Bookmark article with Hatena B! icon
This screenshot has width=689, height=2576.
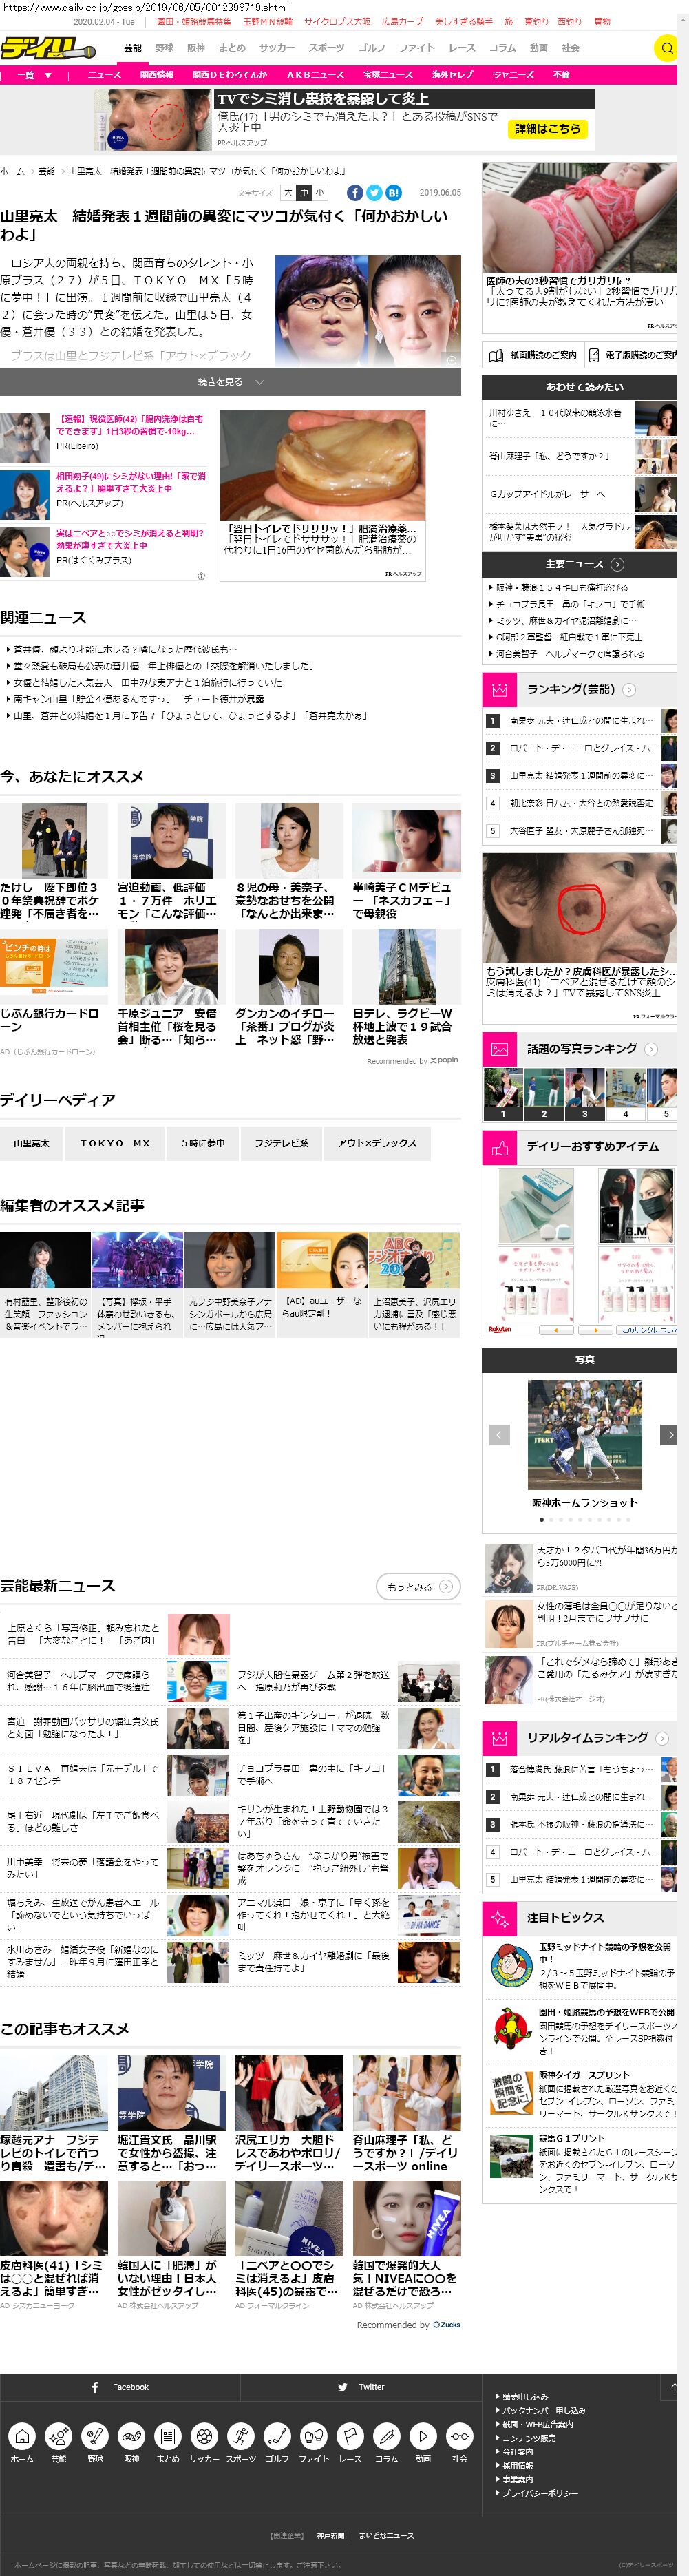(393, 193)
